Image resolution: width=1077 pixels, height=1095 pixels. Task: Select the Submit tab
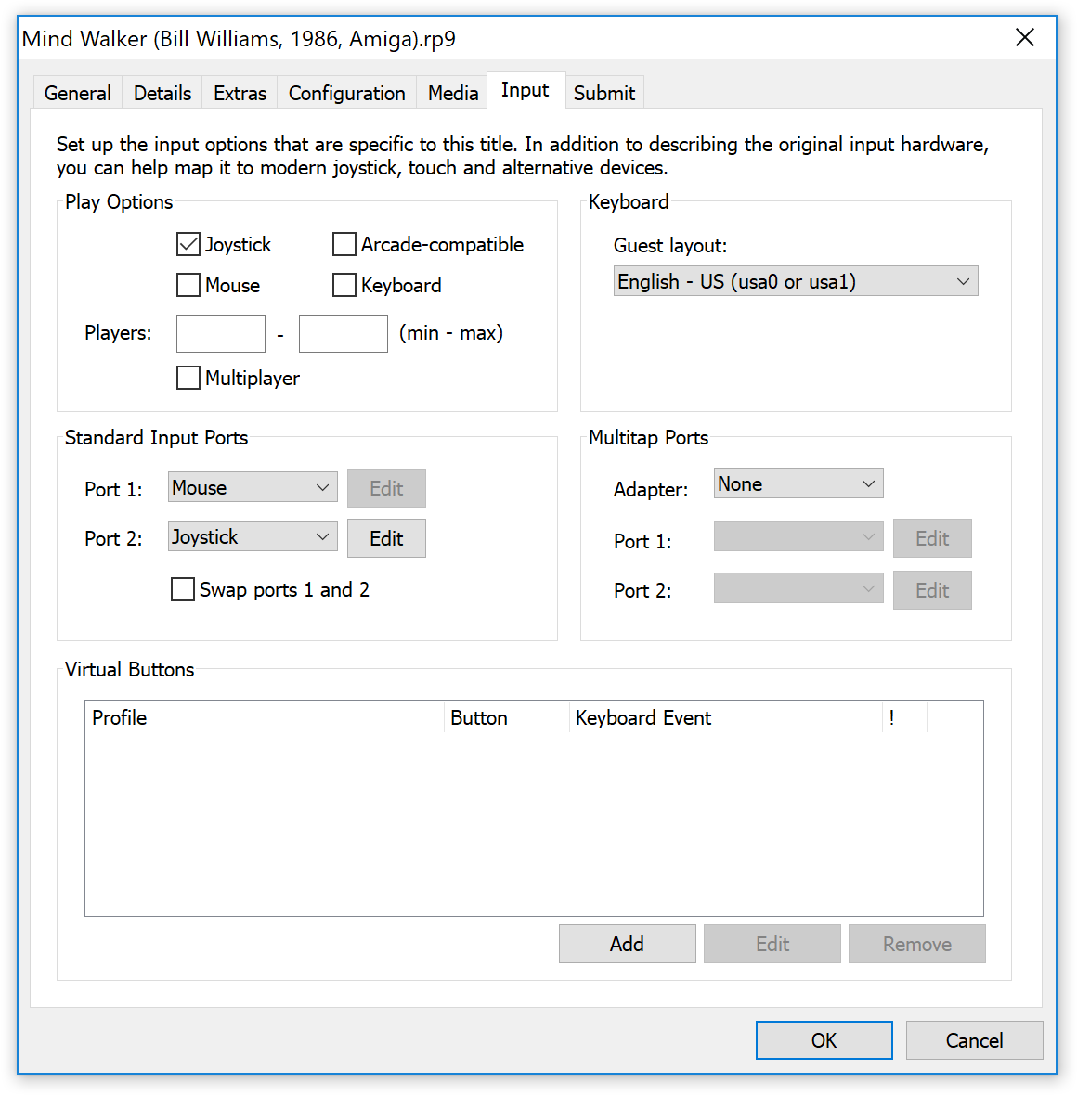tap(603, 93)
